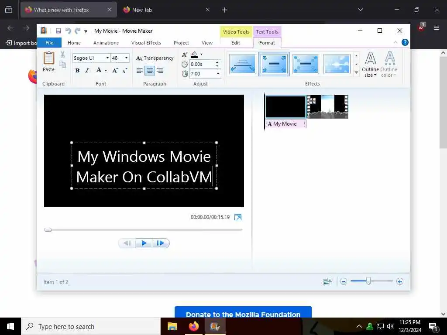The height and width of the screenshot is (335, 447).
Task: Click the Firefox icon in the taskbar
Action: pos(193,326)
